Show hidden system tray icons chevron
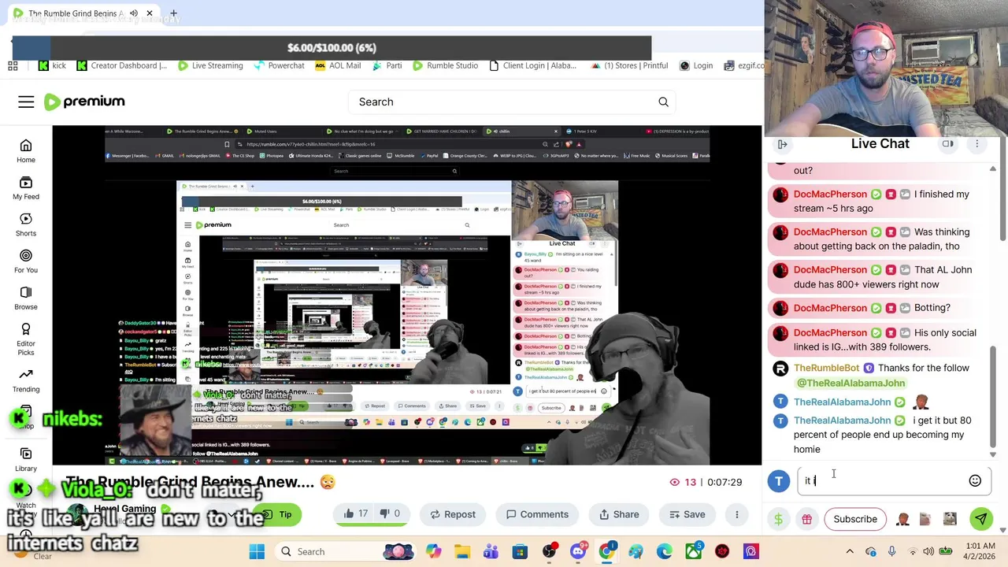1008x567 pixels. click(851, 551)
